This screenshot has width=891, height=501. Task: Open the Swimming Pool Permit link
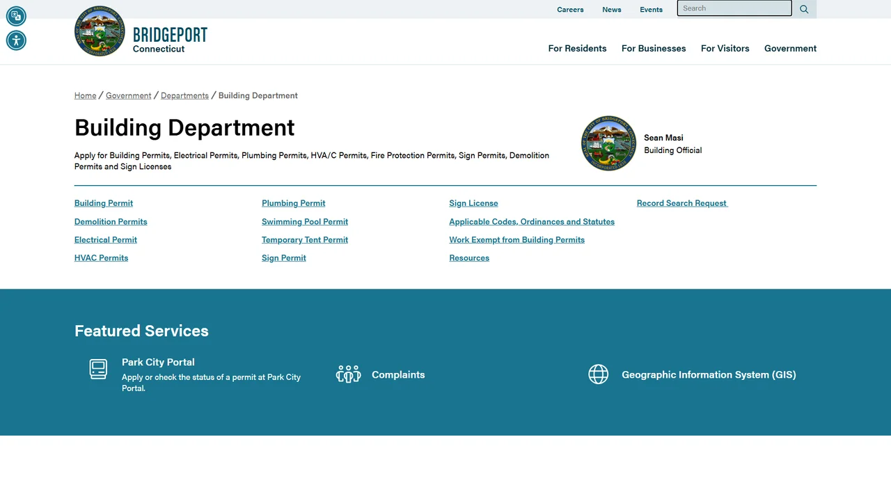(305, 221)
